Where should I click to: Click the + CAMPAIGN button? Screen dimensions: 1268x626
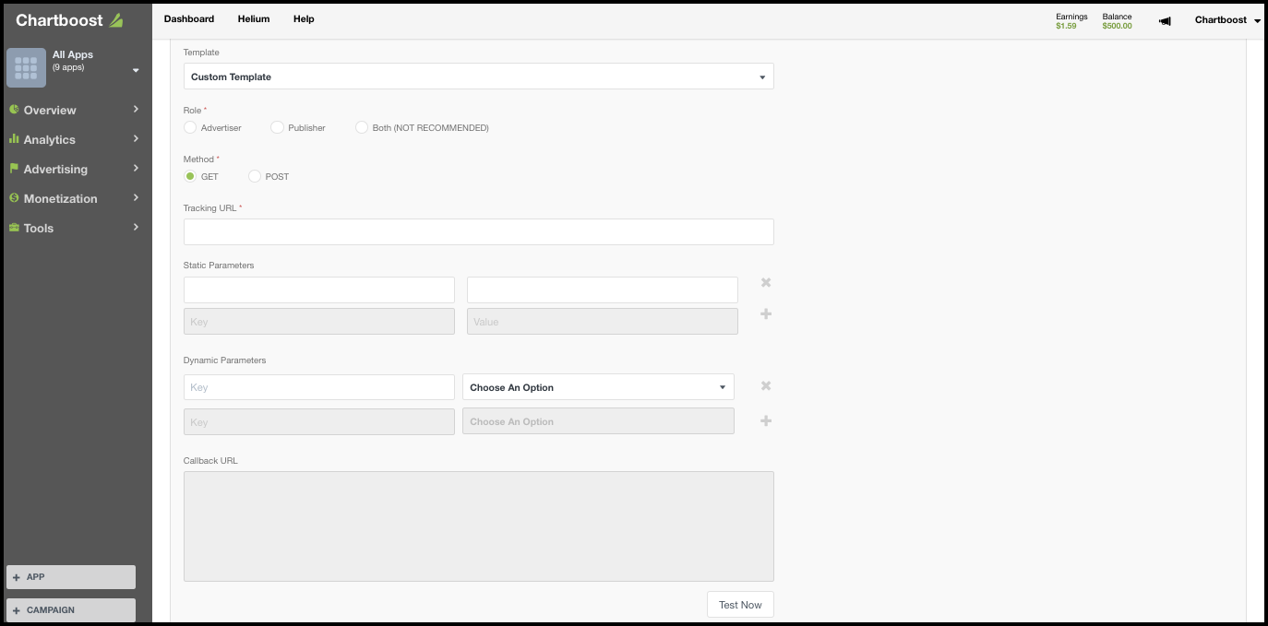pyautogui.click(x=71, y=610)
